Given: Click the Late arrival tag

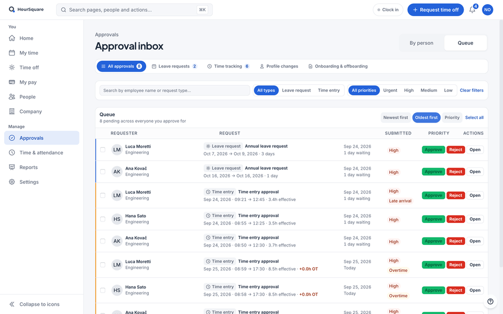Looking at the screenshot, I should pyautogui.click(x=400, y=201).
